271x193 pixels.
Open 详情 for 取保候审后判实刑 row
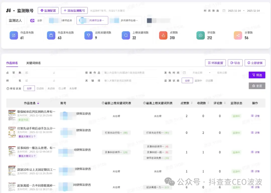pyautogui.click(x=255, y=116)
